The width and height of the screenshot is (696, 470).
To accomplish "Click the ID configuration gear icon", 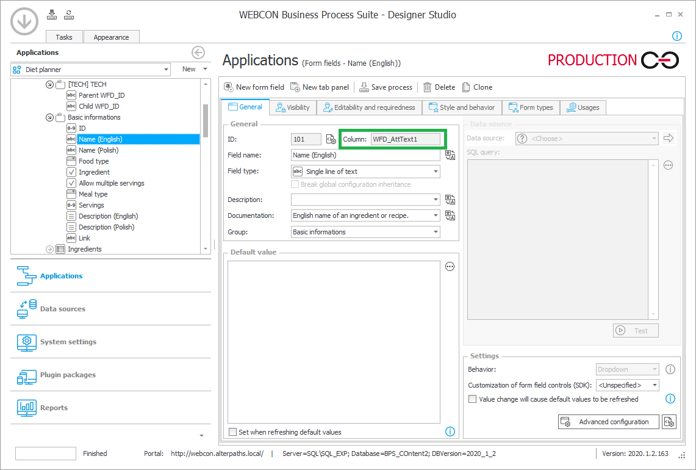I will [x=331, y=139].
